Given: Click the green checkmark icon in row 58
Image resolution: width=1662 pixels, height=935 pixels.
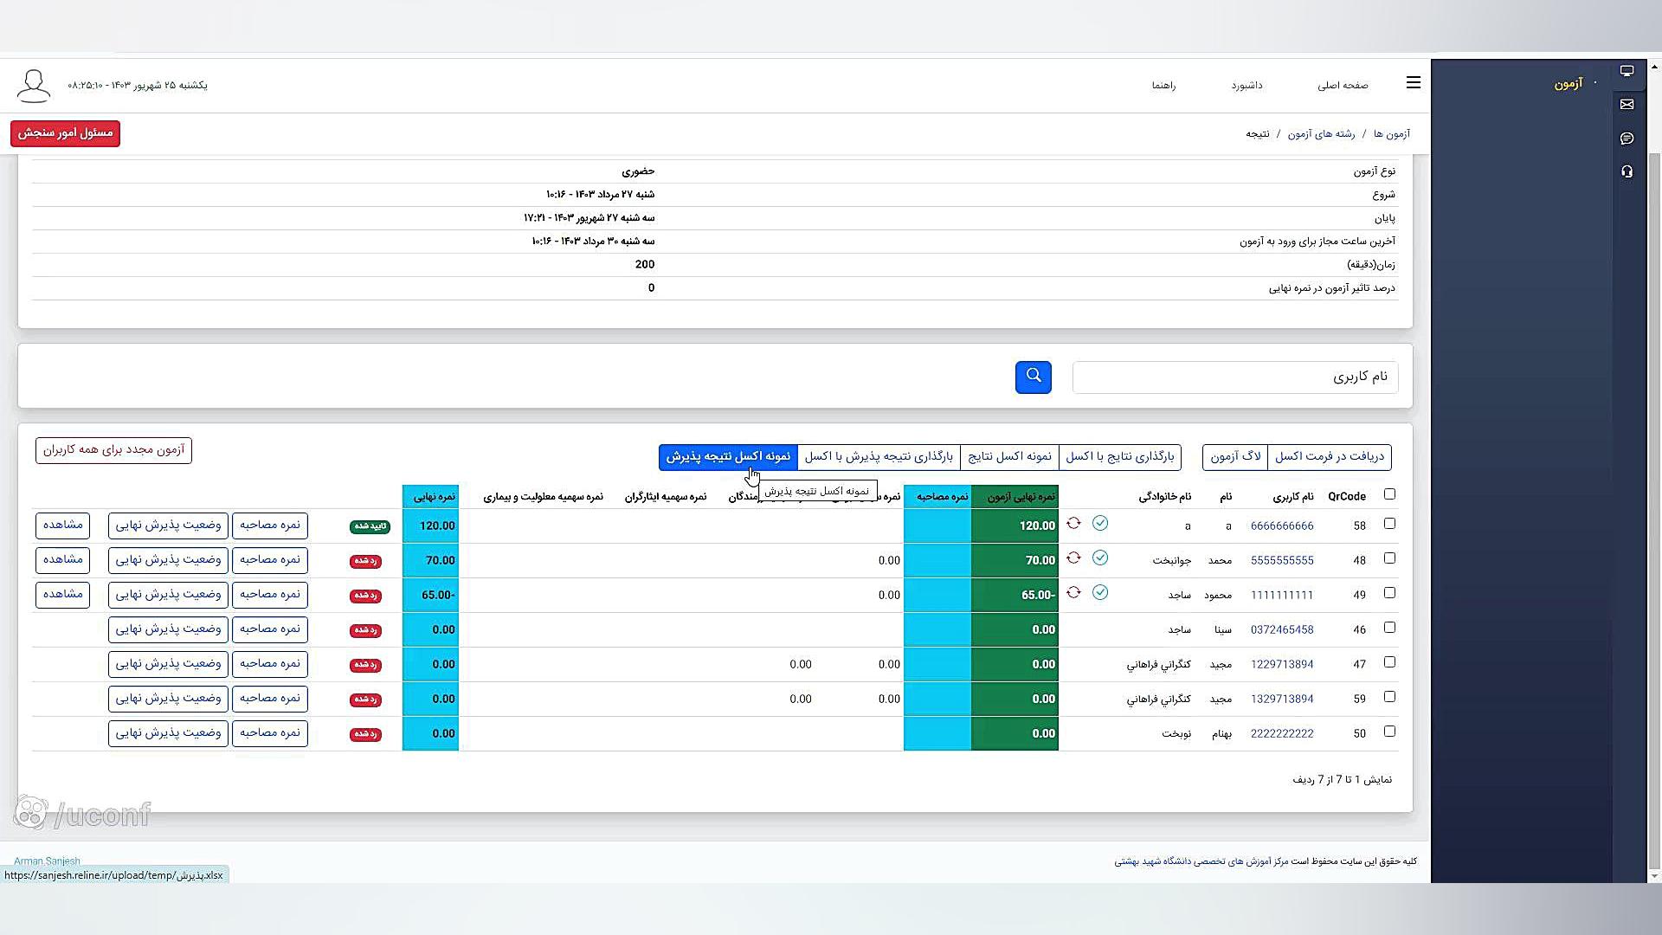Looking at the screenshot, I should (x=1100, y=524).
